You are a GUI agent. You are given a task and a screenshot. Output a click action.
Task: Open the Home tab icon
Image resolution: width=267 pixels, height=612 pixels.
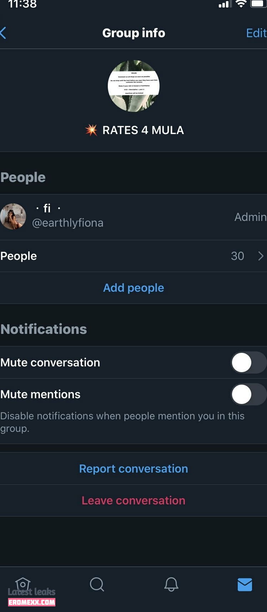tap(23, 585)
